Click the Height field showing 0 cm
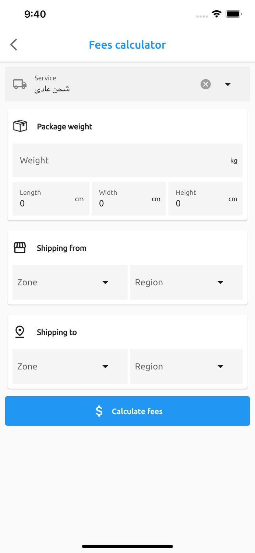Viewport: 255px width, 553px height. tap(205, 198)
